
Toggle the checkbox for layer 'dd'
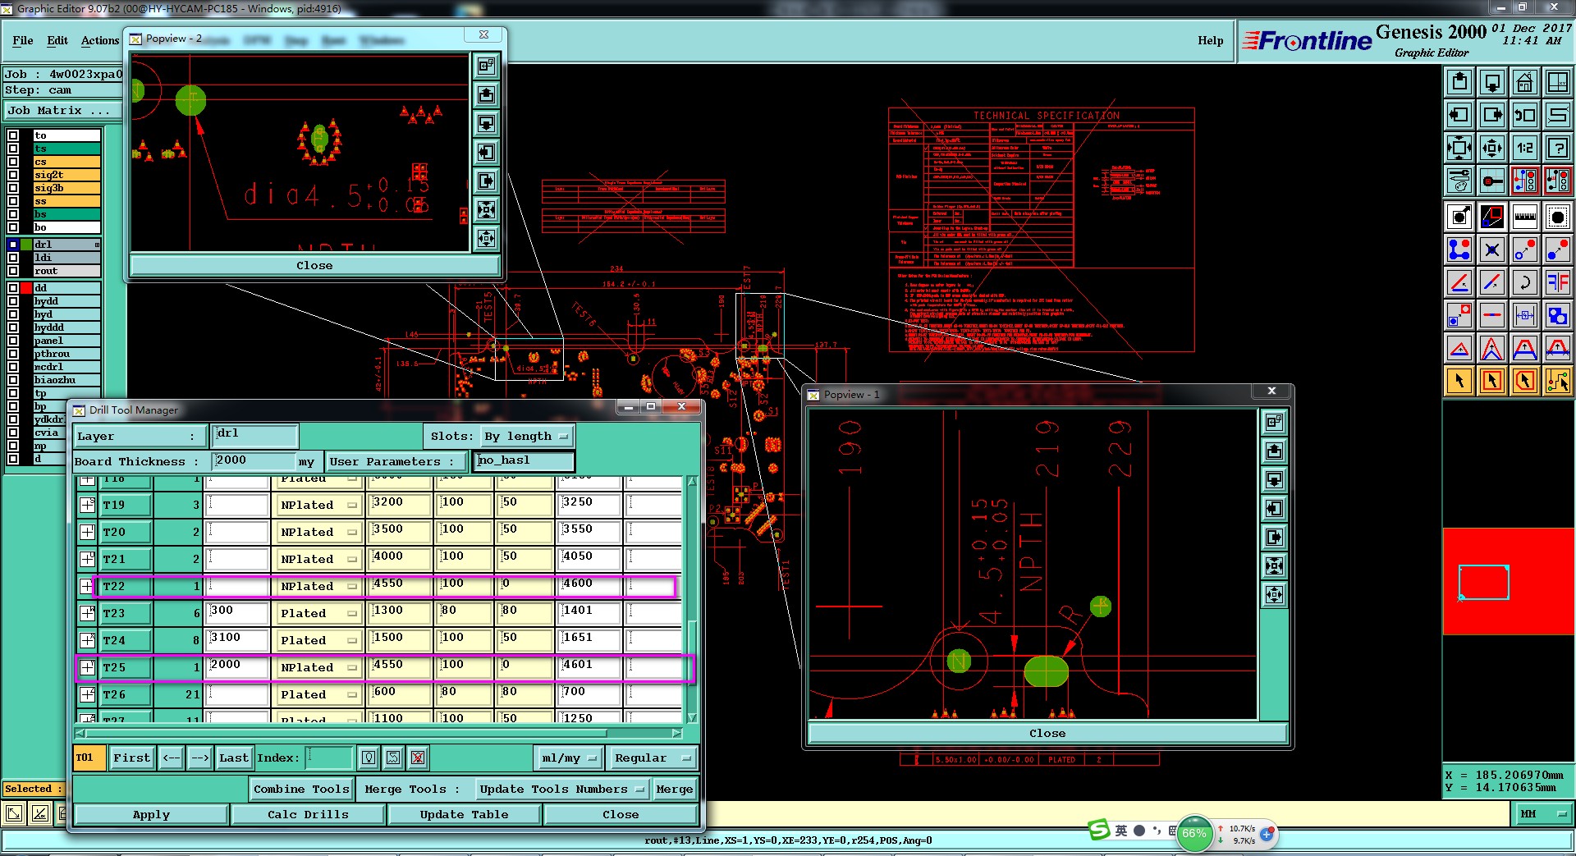(13, 288)
